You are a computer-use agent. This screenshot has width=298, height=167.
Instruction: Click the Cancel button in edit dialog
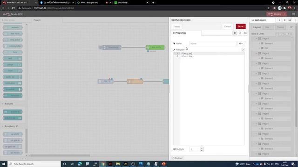point(228,26)
